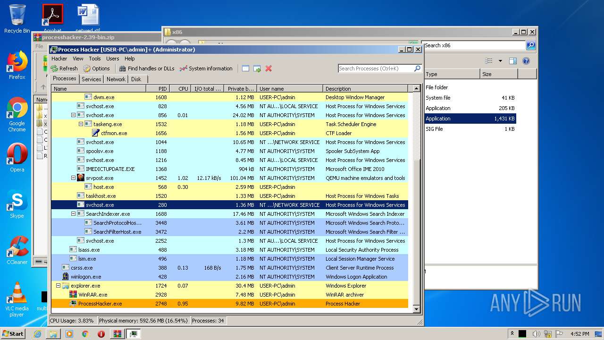Click Find handles or DLLs
604x340 pixels.
[147, 68]
